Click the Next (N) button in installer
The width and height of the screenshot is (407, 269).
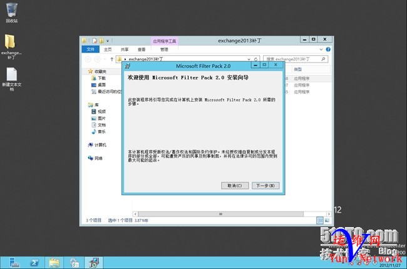click(265, 185)
